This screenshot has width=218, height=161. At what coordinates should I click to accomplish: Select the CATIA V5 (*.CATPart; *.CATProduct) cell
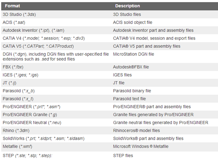[x=38, y=46]
